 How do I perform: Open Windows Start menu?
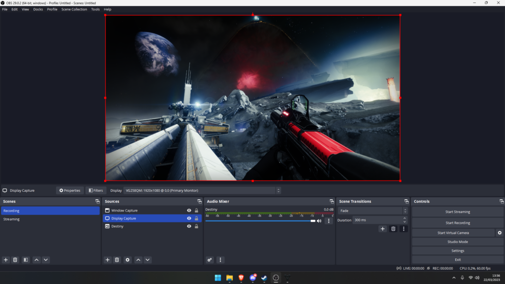[217, 278]
